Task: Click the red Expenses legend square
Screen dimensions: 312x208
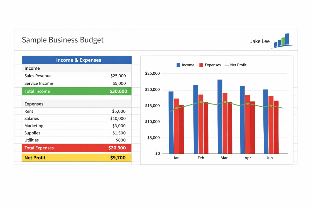Action: click(201, 65)
